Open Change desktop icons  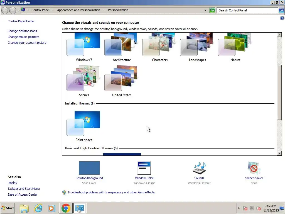coord(22,31)
